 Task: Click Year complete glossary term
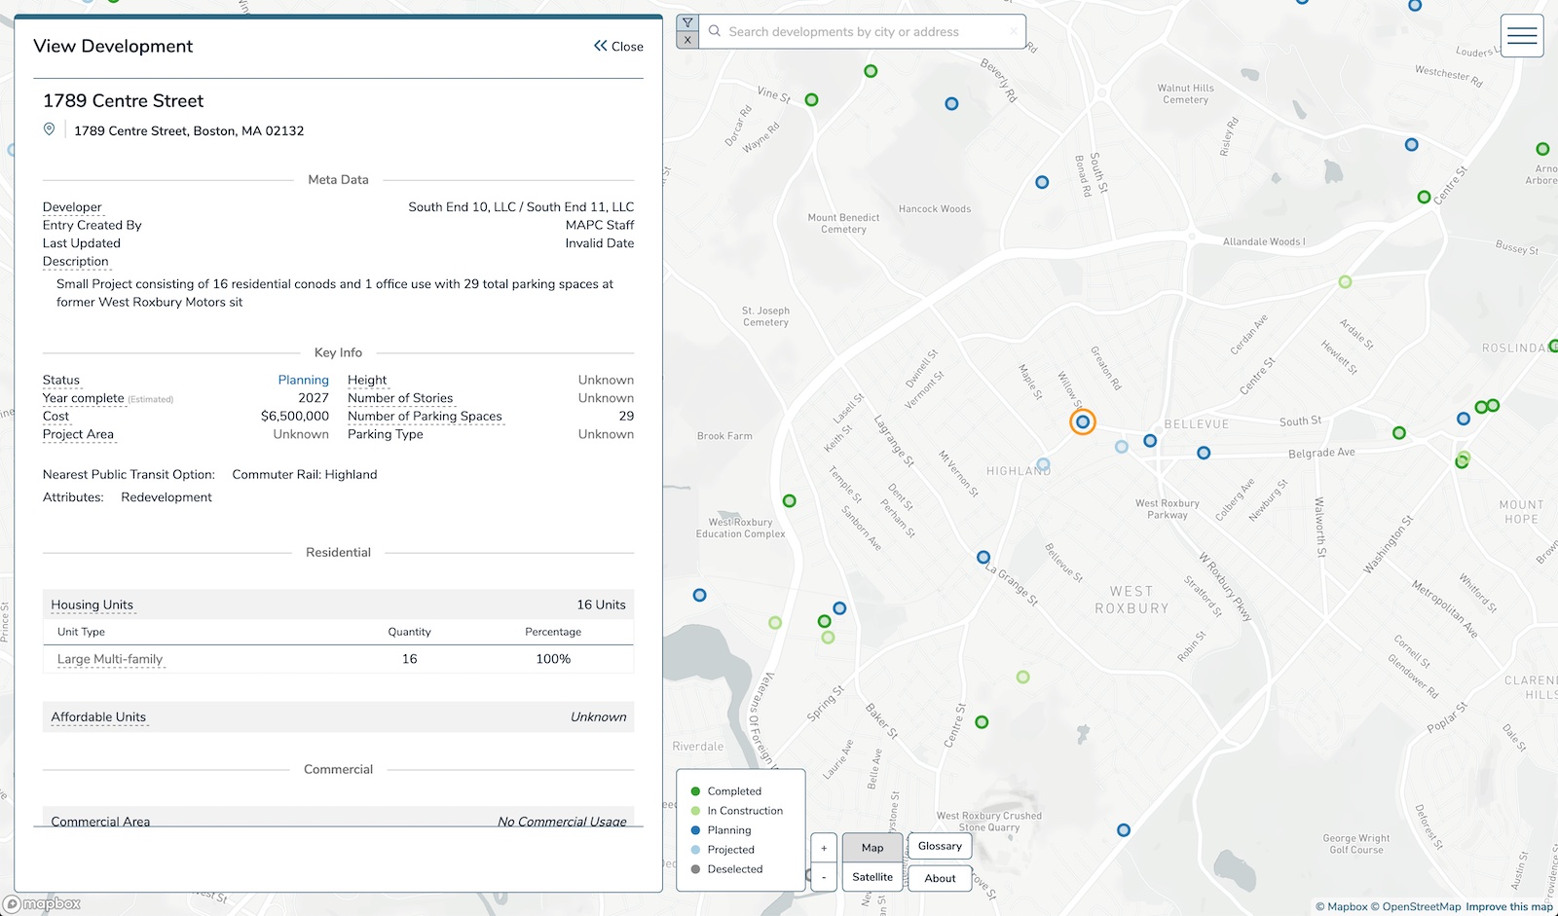click(84, 398)
